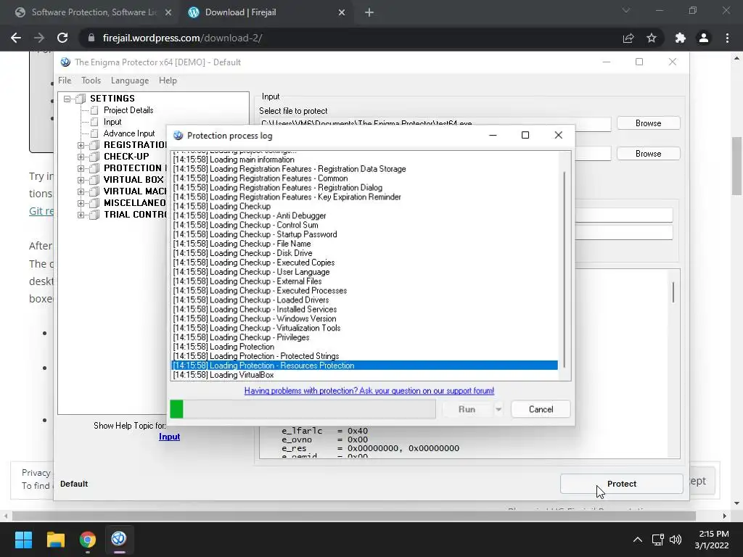Image resolution: width=743 pixels, height=557 pixels.
Task: Cancel the protection process
Action: (x=541, y=409)
